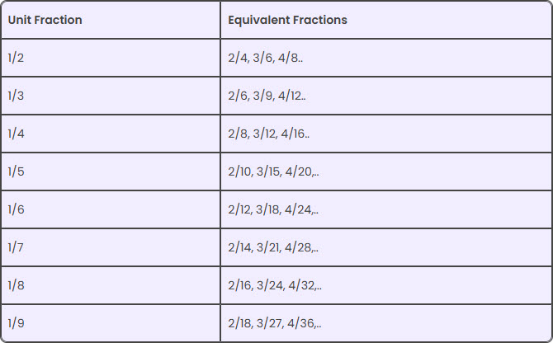Click the Equivalent Fractions column header
The image size is (553, 343).
tap(287, 20)
